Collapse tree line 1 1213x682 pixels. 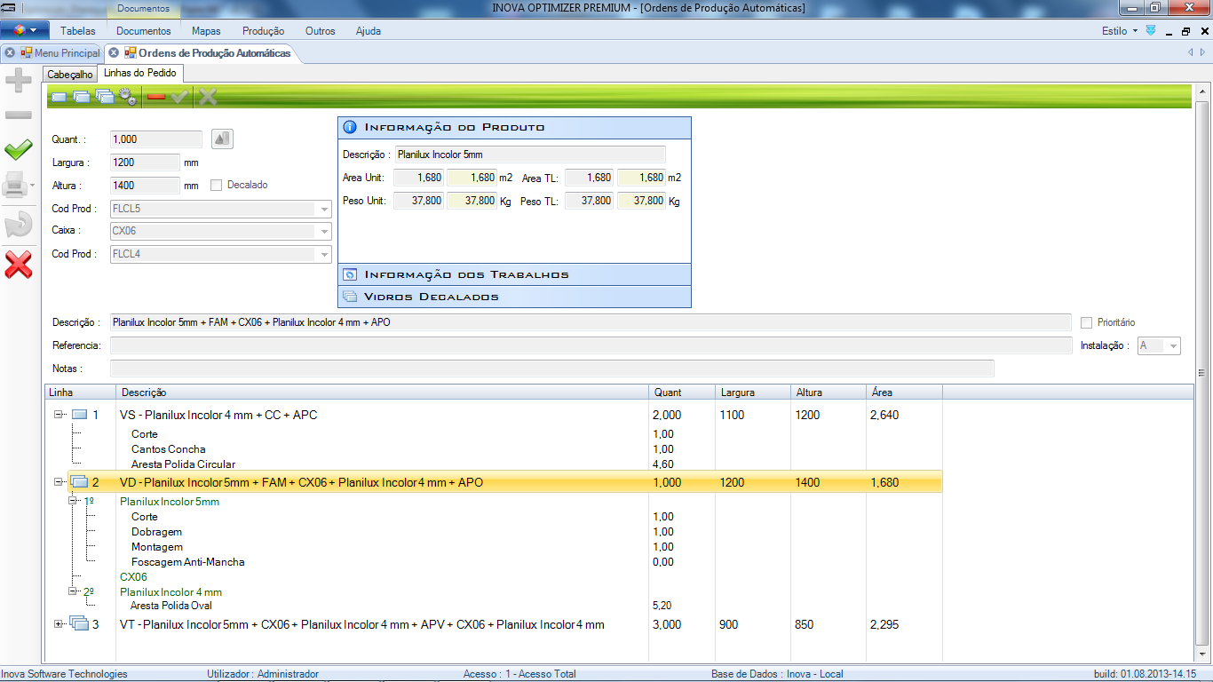click(x=59, y=415)
